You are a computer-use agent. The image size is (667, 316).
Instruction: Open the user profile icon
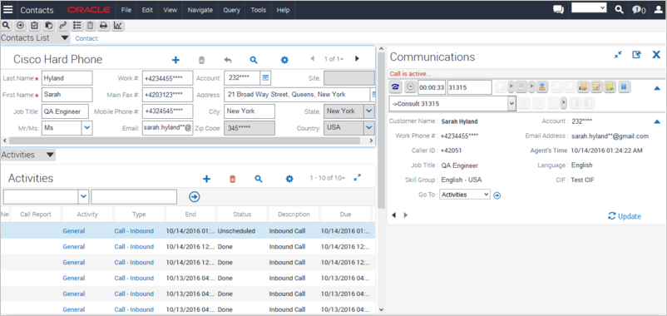(x=658, y=10)
